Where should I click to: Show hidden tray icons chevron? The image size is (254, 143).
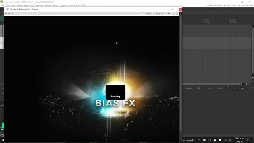pos(199,140)
